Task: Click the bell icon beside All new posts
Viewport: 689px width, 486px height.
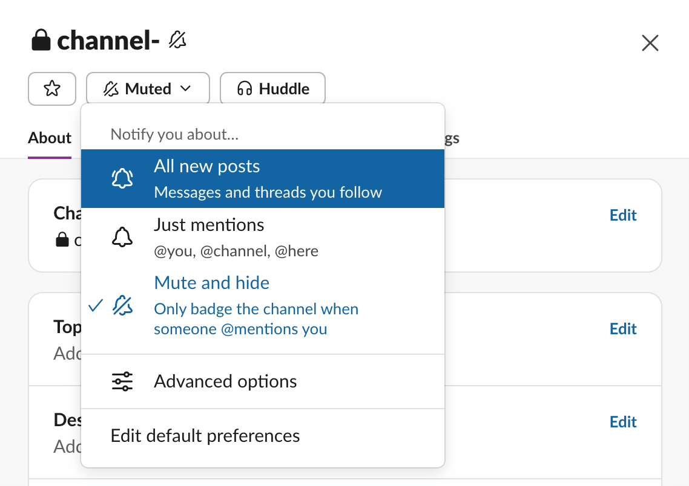Action: pyautogui.click(x=123, y=178)
